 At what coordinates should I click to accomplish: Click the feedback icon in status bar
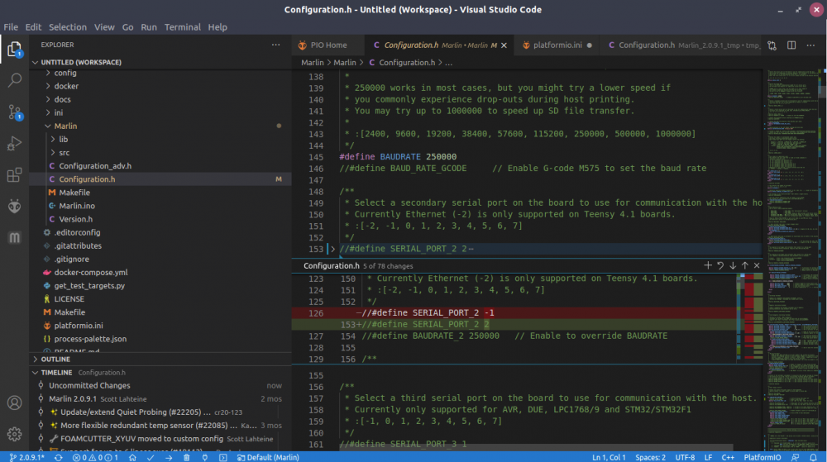795,457
